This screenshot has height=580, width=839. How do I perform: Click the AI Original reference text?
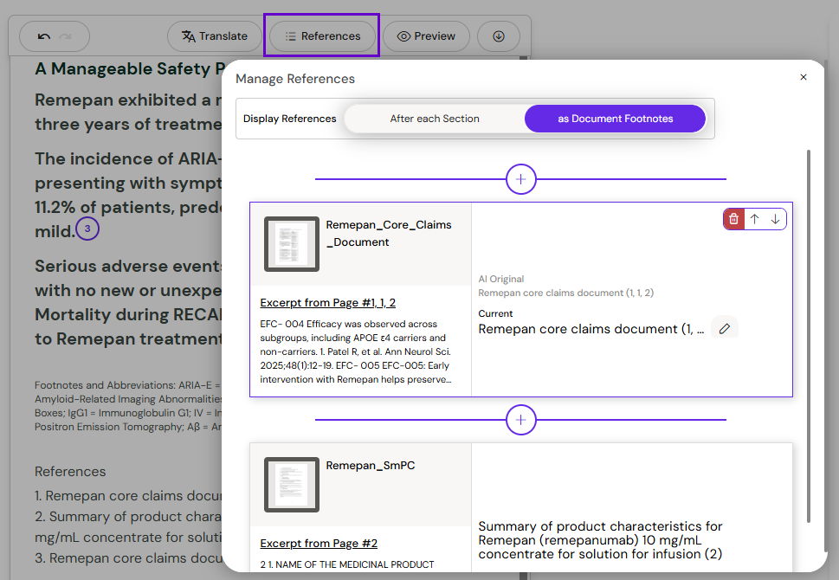pos(566,293)
